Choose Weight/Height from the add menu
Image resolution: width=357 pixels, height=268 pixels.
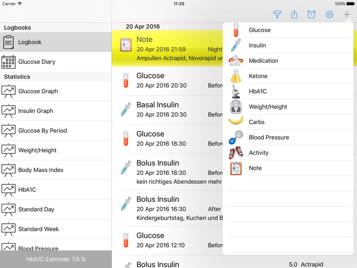(x=288, y=107)
